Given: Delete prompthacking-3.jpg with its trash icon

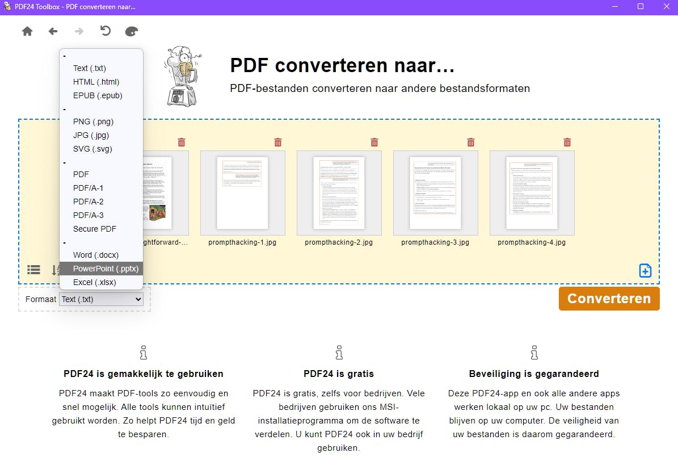Looking at the screenshot, I should coord(471,143).
